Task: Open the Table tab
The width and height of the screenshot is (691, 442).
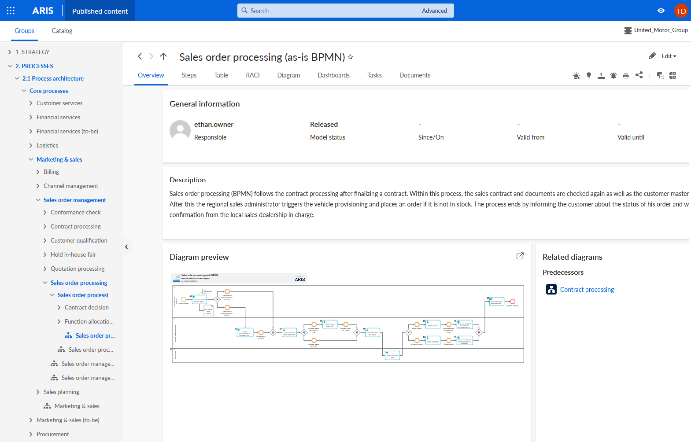Action: click(221, 75)
